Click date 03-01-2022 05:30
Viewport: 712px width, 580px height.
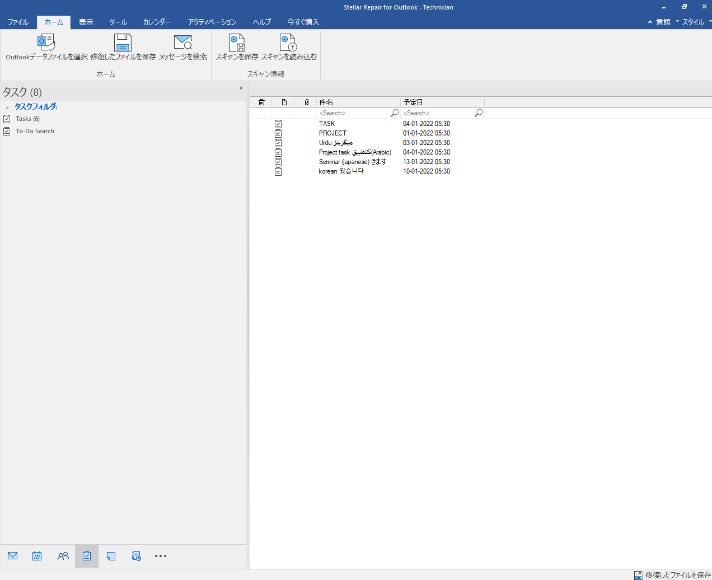pyautogui.click(x=427, y=143)
